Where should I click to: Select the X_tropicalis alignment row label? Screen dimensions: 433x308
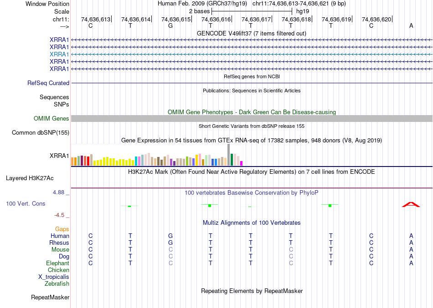(x=54, y=277)
